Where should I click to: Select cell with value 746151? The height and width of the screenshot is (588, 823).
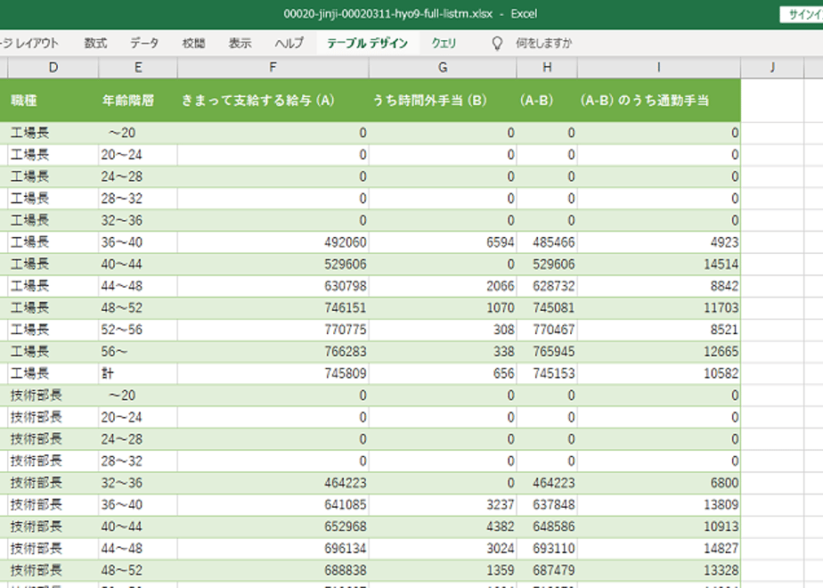[273, 307]
